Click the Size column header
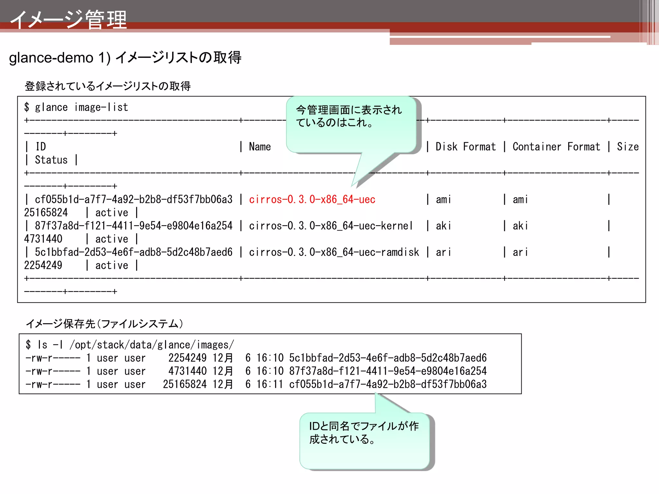This screenshot has height=494, width=659. click(628, 147)
